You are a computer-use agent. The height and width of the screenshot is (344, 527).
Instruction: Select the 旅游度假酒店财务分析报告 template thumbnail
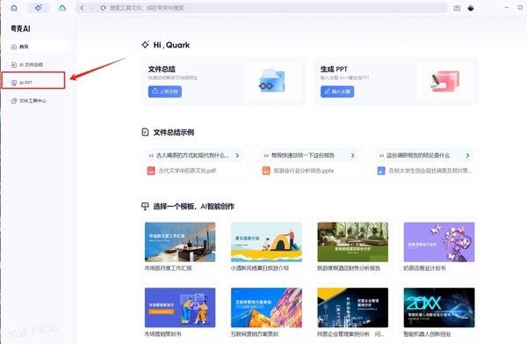click(352, 242)
